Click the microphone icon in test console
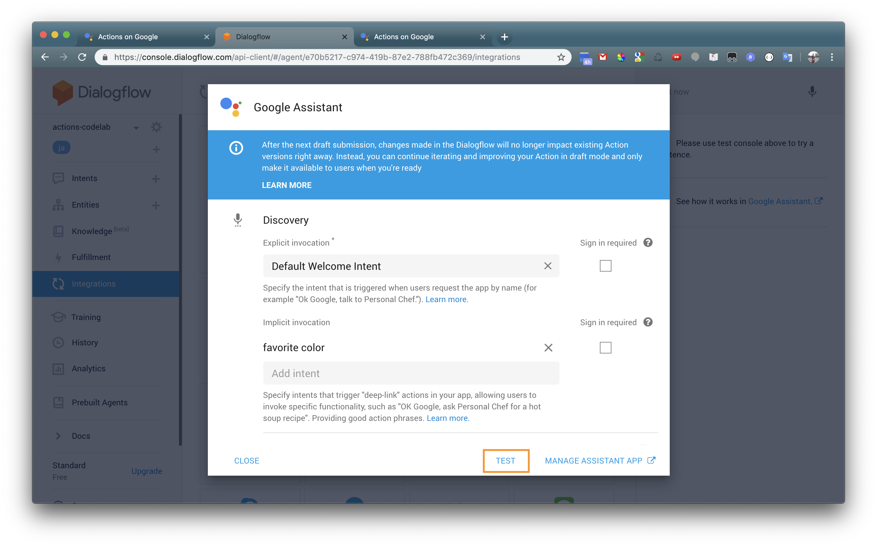The image size is (877, 546). [x=812, y=92]
